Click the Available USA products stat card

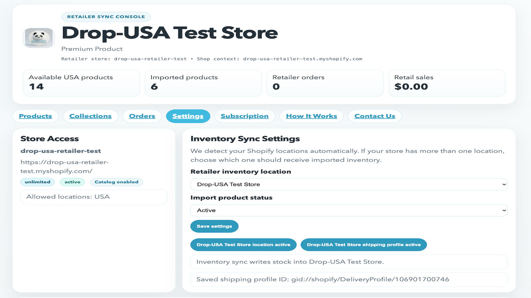click(x=81, y=83)
